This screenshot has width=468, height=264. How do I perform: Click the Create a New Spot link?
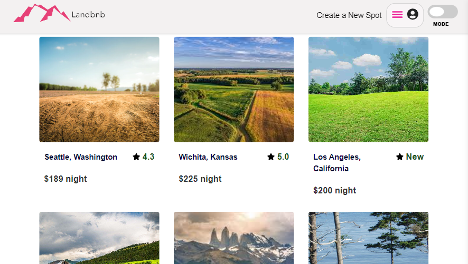point(349,15)
